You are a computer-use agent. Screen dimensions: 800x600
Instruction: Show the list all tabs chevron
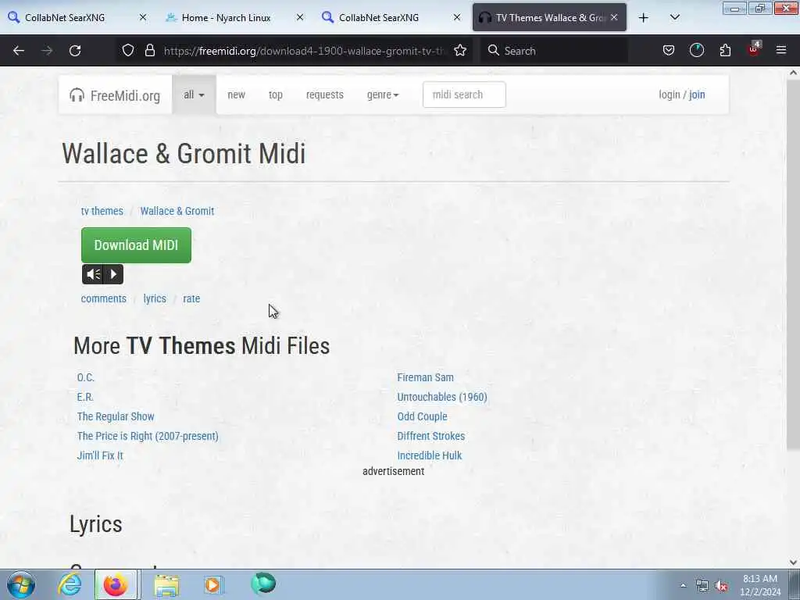tap(674, 17)
